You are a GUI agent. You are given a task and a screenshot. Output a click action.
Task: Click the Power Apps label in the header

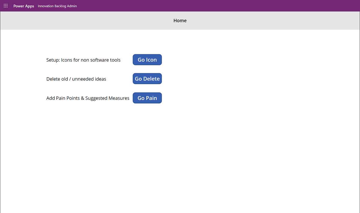coord(24,6)
